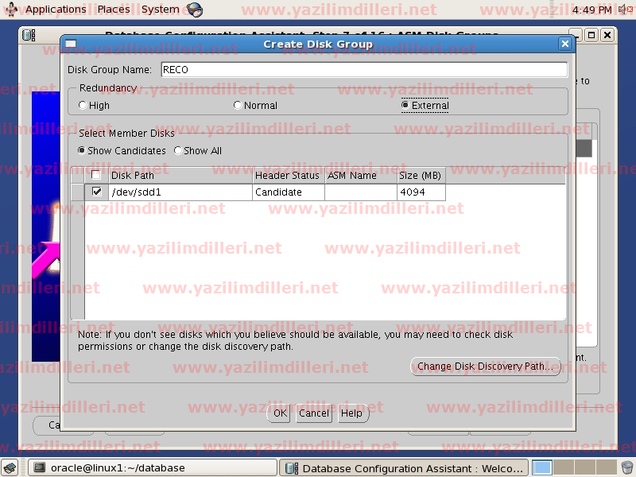
Task: Toggle the /dev/sdd1 disk checkbox
Action: 97,192
